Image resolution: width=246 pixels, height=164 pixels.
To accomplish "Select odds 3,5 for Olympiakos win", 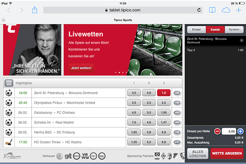I will click(x=134, y=102).
